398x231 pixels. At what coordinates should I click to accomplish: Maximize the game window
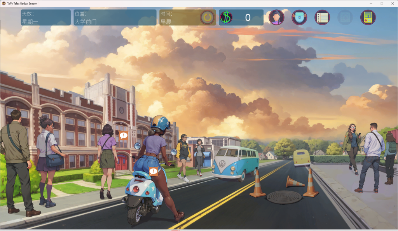coord(381,3)
